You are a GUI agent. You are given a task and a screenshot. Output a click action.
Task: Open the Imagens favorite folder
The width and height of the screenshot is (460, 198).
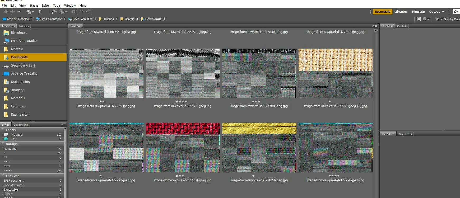[x=33, y=90]
